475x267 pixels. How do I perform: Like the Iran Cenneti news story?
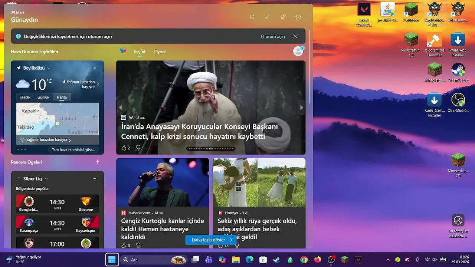(x=124, y=148)
